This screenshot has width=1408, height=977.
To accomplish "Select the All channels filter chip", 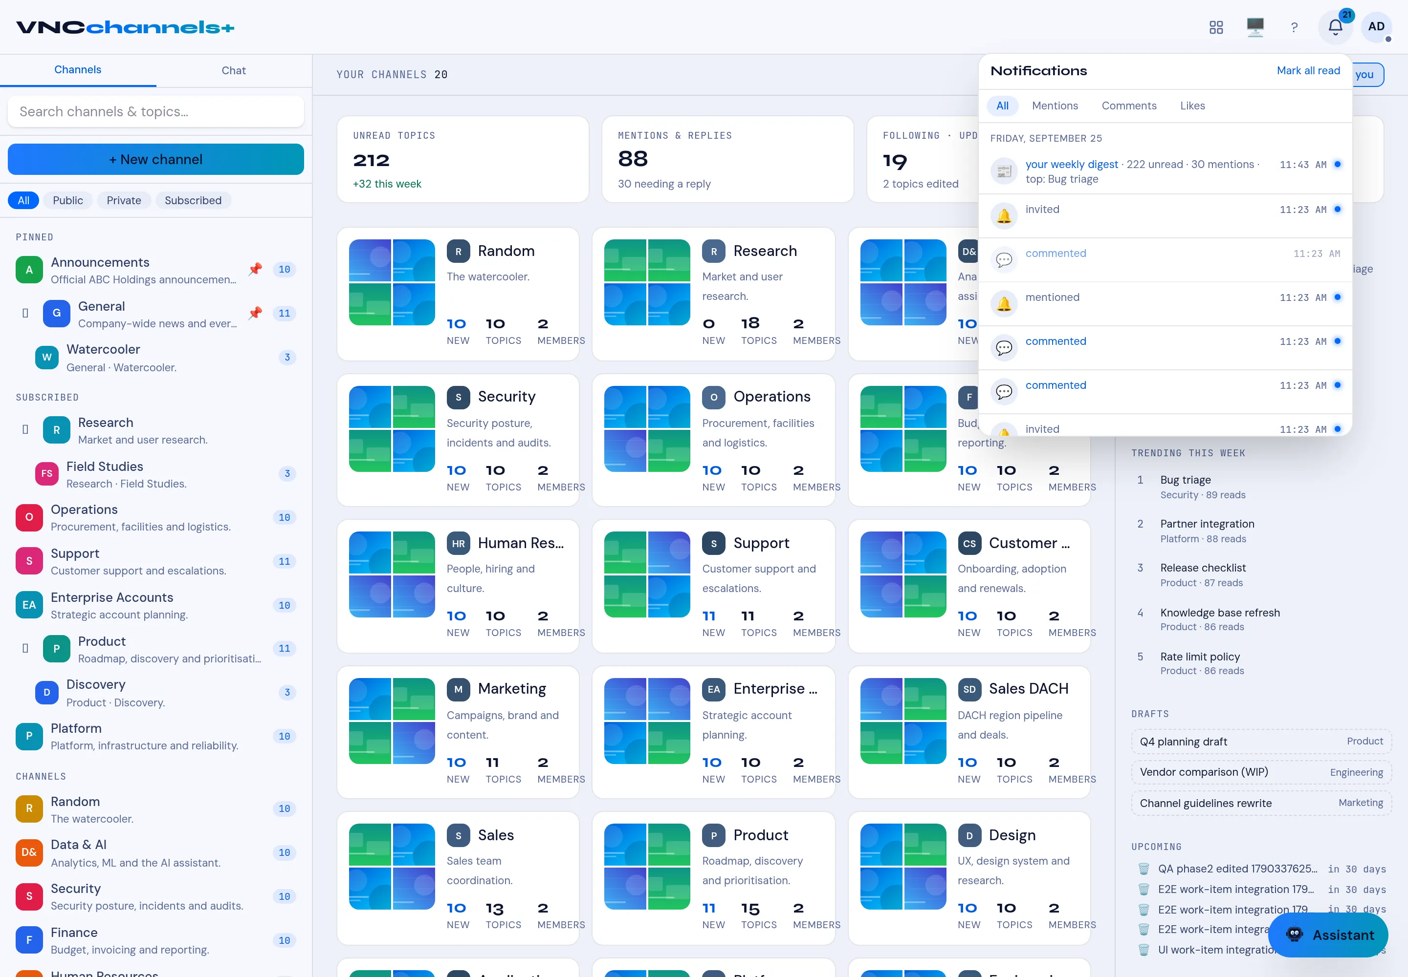I will (x=23, y=200).
